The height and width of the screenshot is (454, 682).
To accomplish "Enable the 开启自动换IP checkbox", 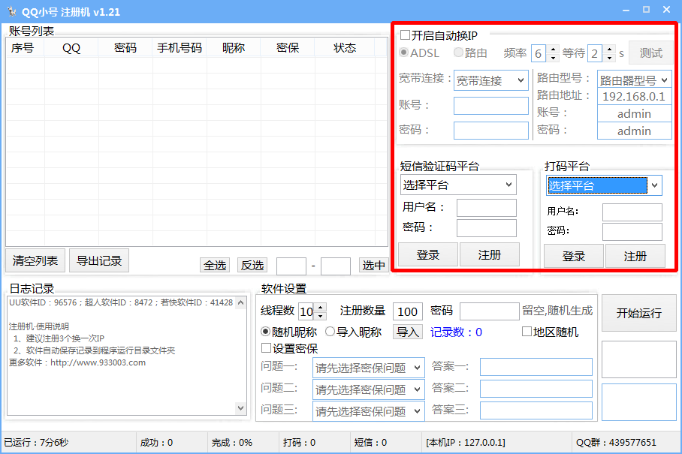I will pyautogui.click(x=405, y=35).
